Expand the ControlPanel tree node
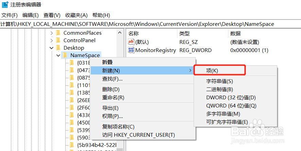 pos(51,40)
